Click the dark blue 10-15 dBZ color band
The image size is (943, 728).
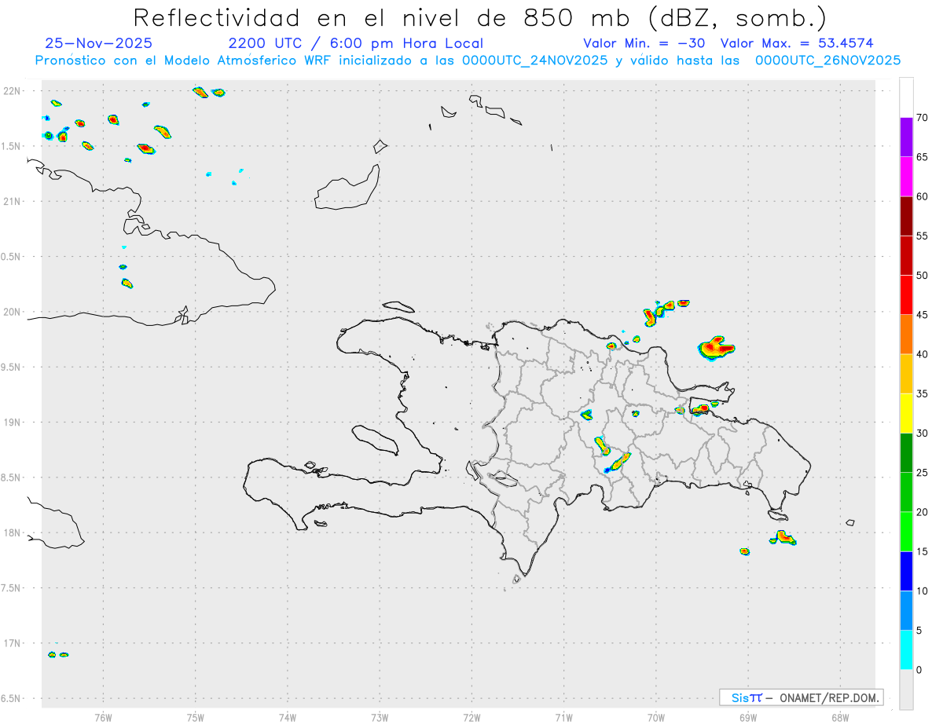(906, 571)
